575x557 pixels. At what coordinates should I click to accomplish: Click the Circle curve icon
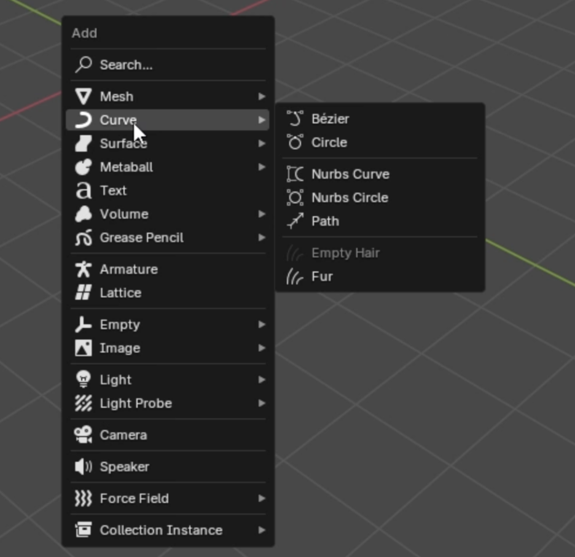[295, 142]
